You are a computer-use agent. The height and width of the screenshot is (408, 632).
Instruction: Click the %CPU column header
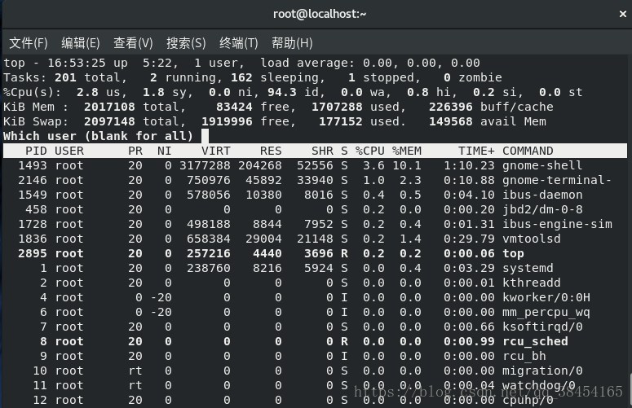[369, 151]
